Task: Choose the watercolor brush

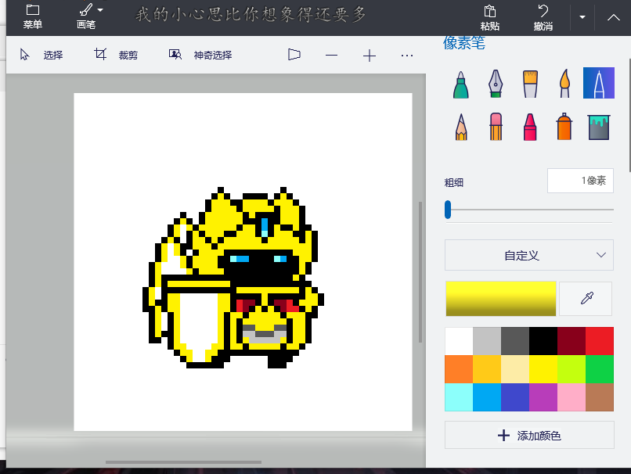Action: 564,84
